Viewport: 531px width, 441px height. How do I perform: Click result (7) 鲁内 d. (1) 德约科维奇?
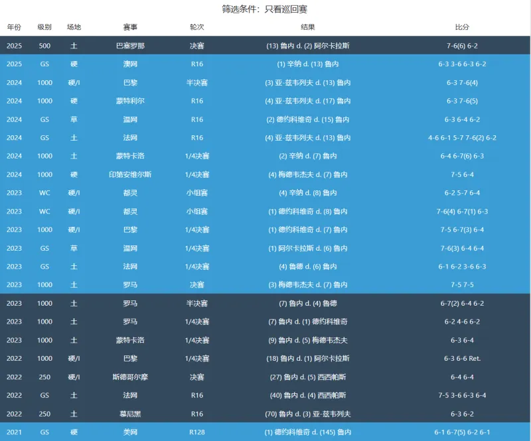(308, 322)
